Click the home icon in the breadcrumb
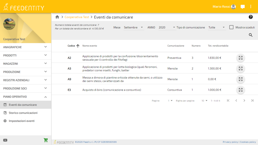The height and width of the screenshot is (145, 258). [x=57, y=17]
